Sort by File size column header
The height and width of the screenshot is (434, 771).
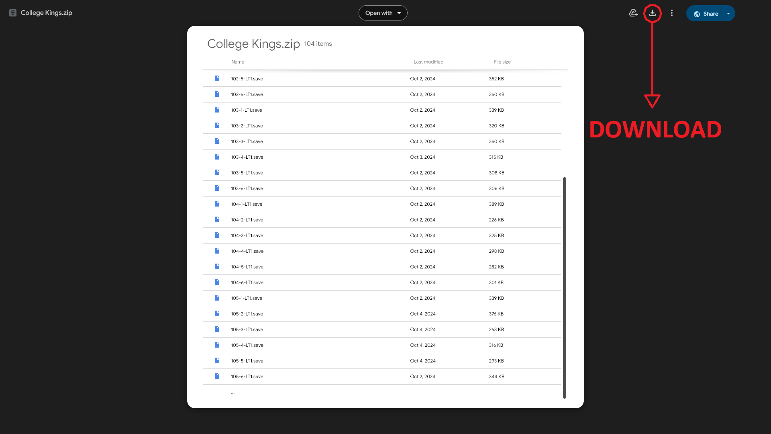click(502, 62)
